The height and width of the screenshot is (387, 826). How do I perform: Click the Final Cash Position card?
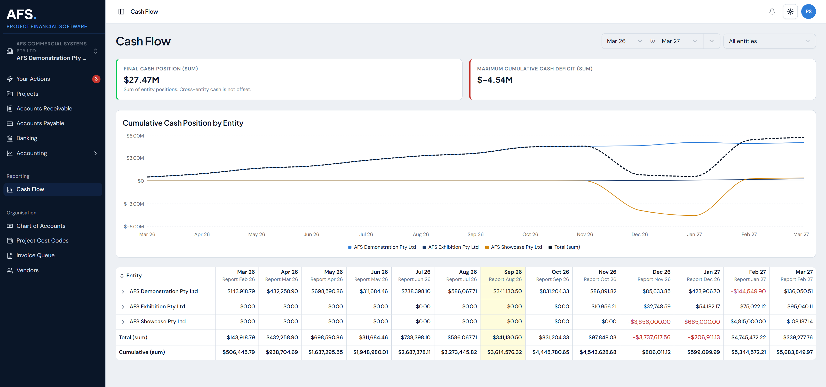(x=289, y=79)
